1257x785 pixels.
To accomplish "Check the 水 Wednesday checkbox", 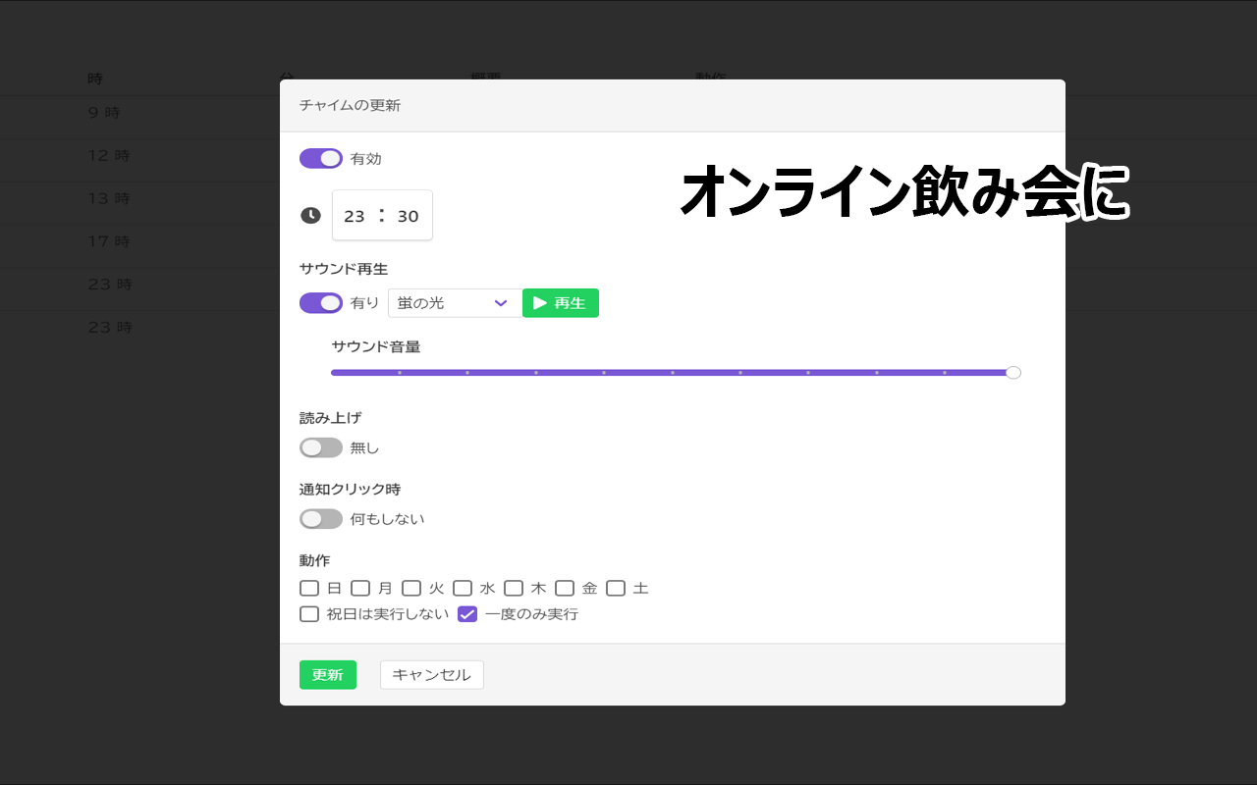I will click(x=463, y=589).
